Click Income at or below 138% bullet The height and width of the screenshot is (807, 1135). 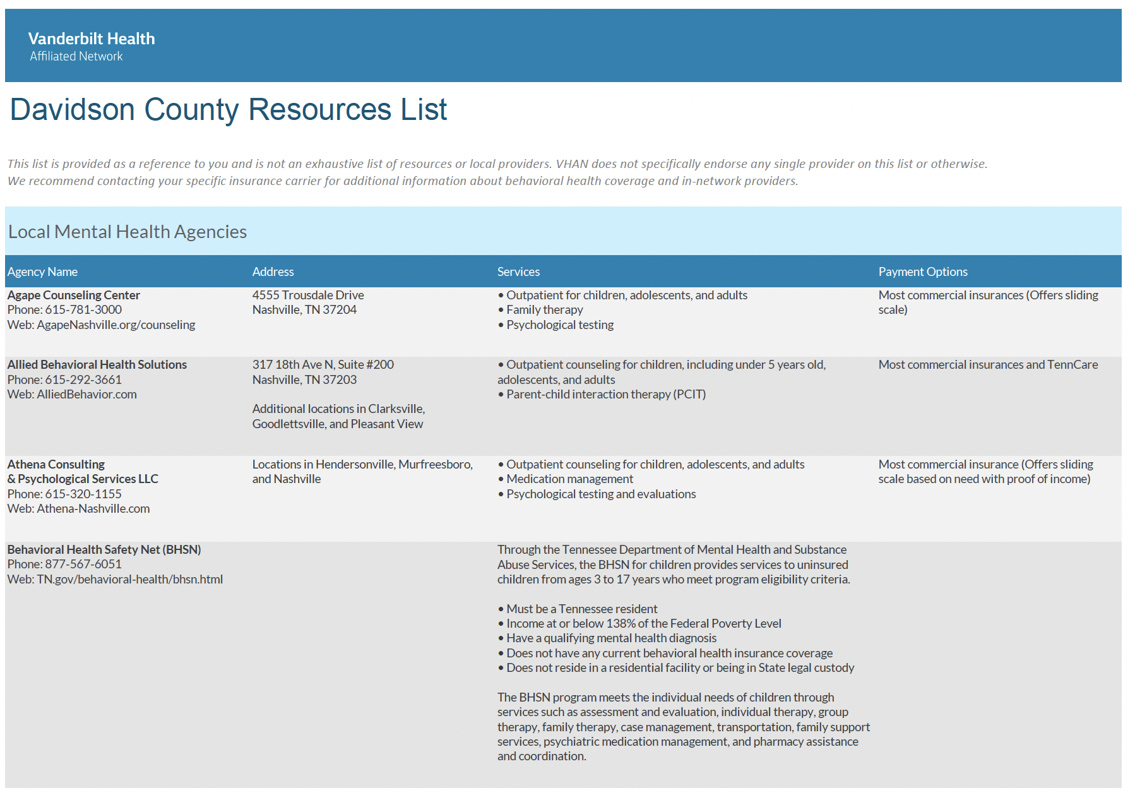[x=639, y=623]
